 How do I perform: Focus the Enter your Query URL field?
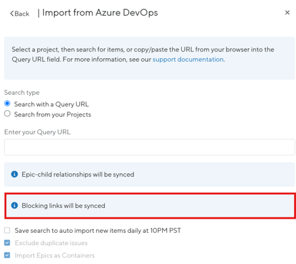click(149, 147)
